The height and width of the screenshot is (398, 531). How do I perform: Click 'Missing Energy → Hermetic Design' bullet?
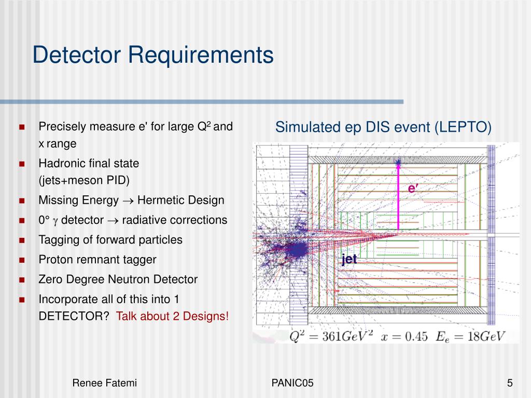(x=131, y=200)
